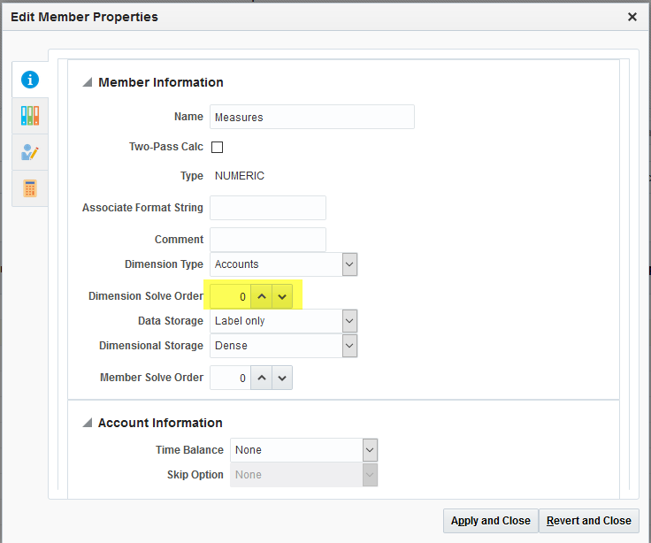
Task: Open the Dimension Type dropdown
Action: [x=349, y=264]
